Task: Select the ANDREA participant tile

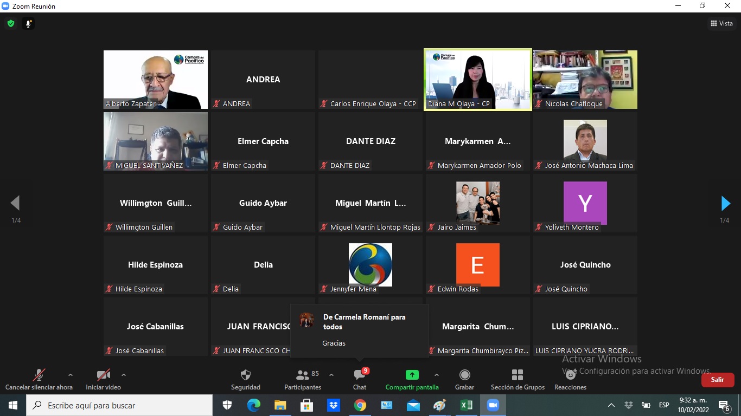Action: click(263, 80)
